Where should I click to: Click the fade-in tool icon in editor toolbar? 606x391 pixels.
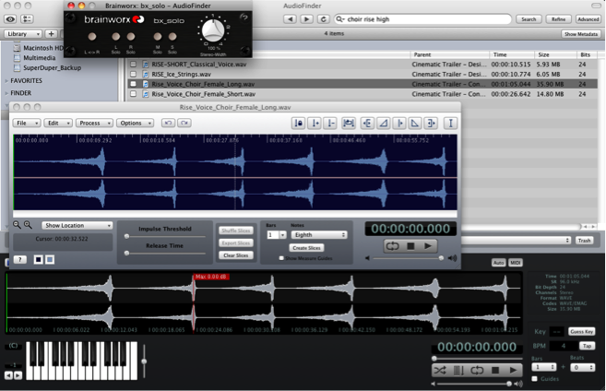pyautogui.click(x=383, y=123)
